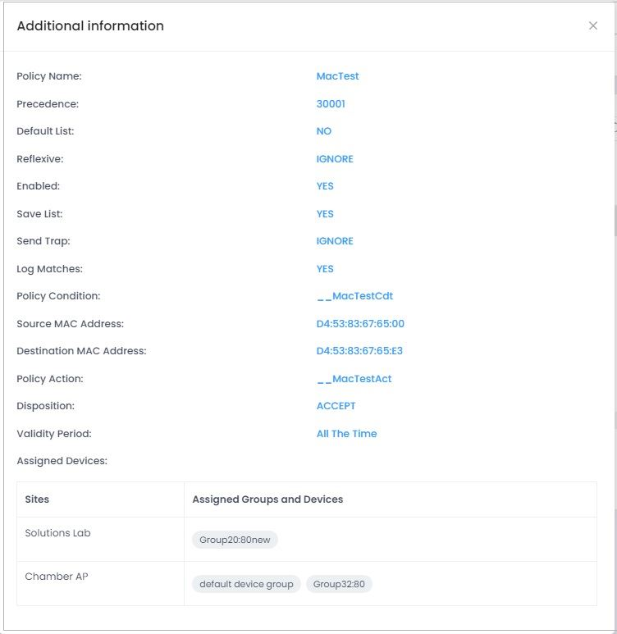Close the Additional information dialog
This screenshot has width=617, height=634.
(x=592, y=26)
